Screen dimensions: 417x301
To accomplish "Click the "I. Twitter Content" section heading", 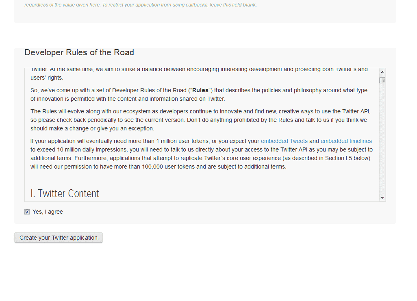I will click(x=65, y=193).
